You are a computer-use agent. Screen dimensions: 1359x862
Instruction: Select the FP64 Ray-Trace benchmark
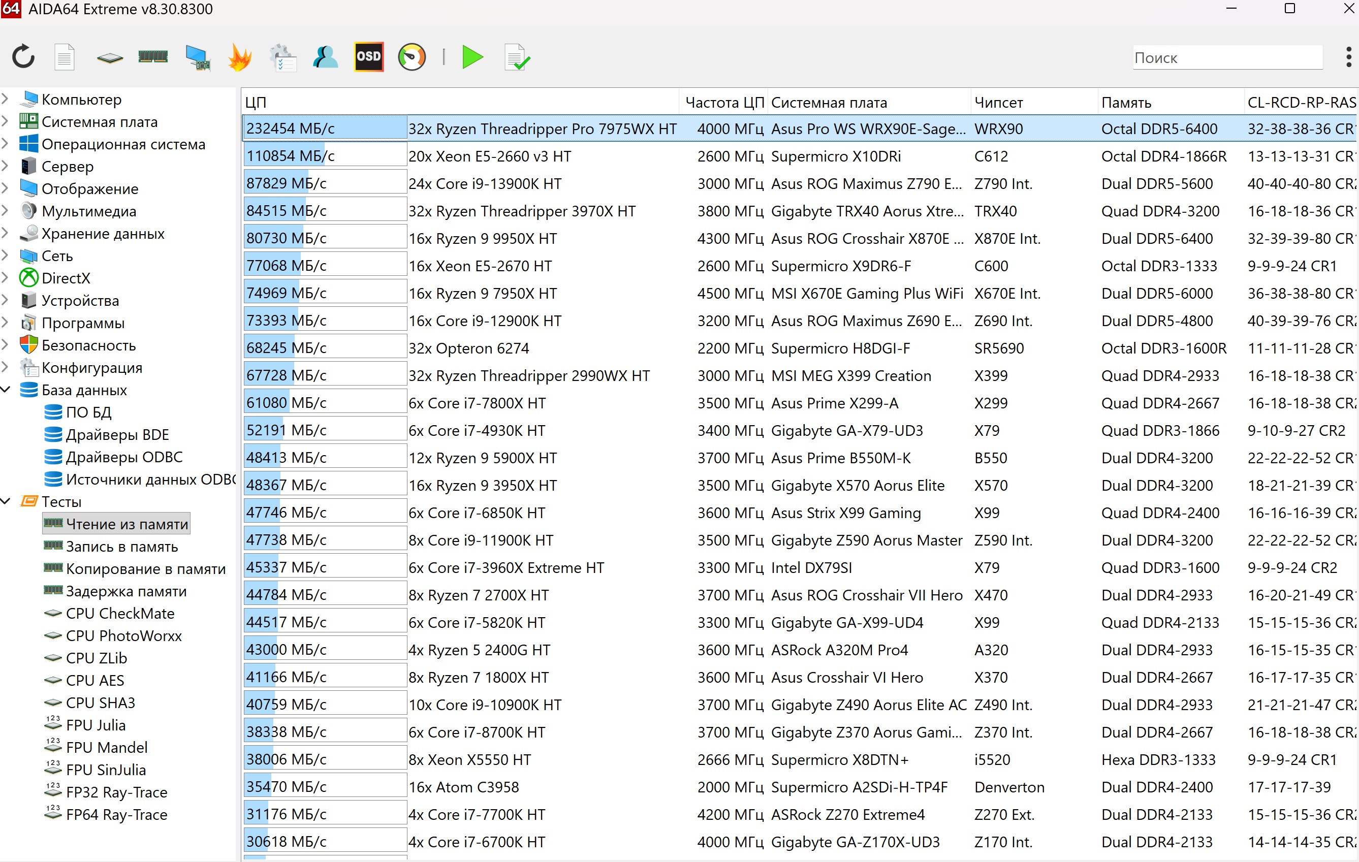(117, 815)
